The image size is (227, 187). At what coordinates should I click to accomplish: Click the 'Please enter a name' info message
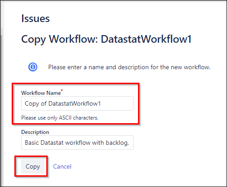pyautogui.click(x=129, y=67)
